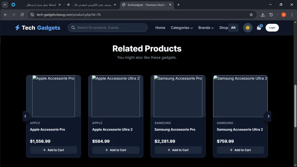Click the $2,281.99 price
The width and height of the screenshot is (297, 167).
pyautogui.click(x=165, y=141)
